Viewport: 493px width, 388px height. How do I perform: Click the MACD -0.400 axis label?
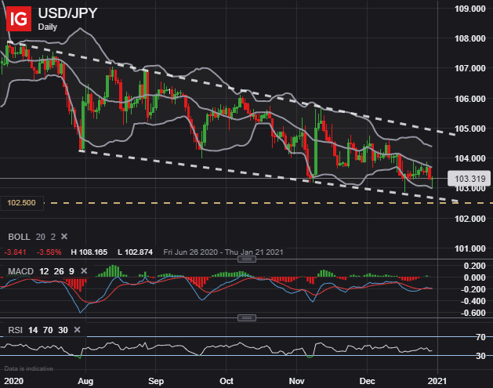473,301
